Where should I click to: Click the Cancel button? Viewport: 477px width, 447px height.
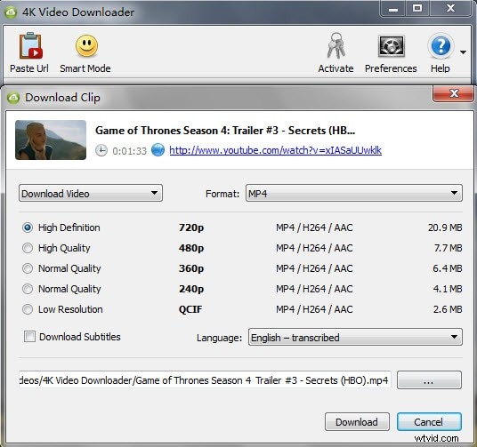[429, 422]
